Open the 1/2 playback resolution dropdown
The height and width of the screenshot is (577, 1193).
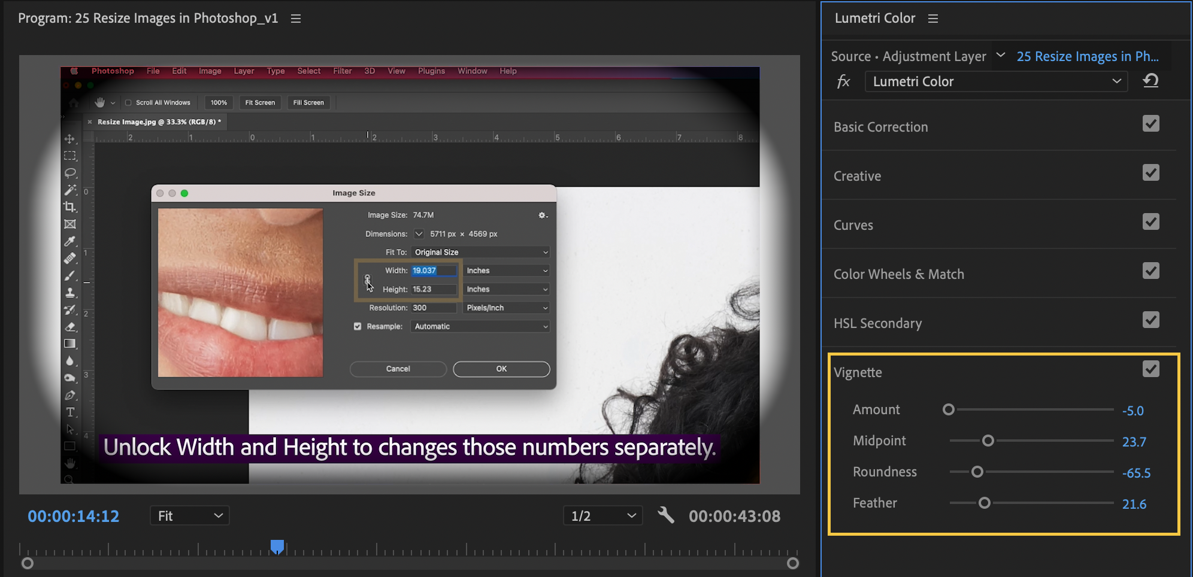[602, 516]
